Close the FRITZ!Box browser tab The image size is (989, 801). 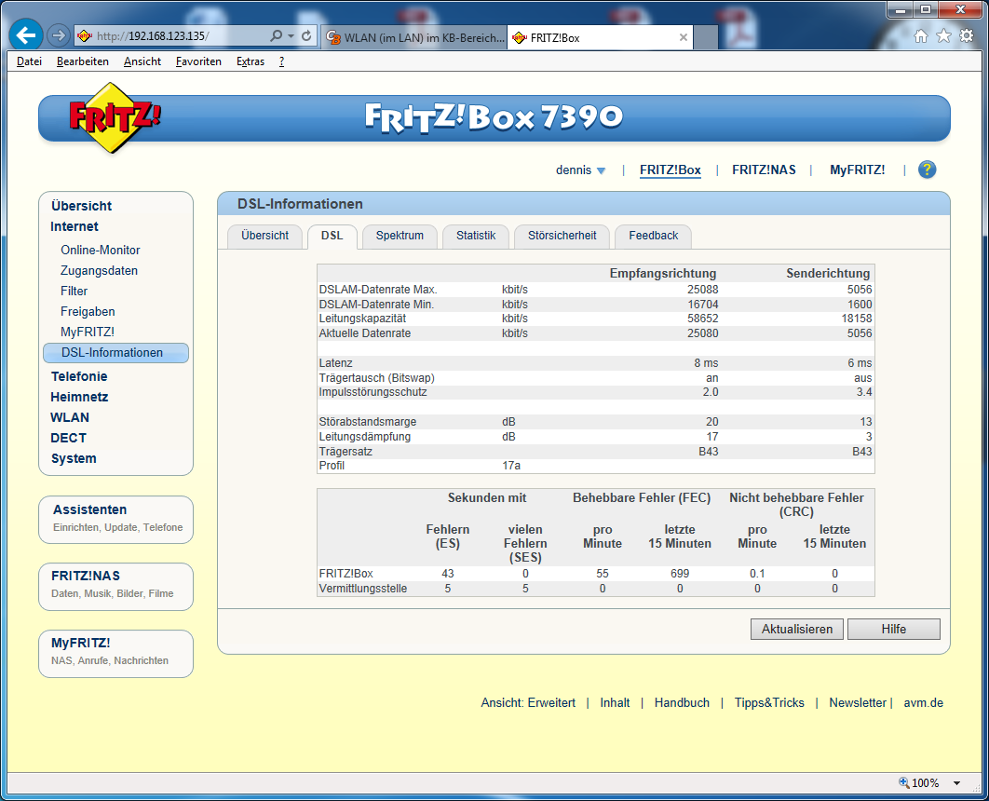pyautogui.click(x=684, y=37)
